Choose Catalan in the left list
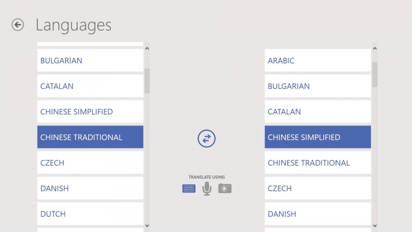 coord(90,86)
